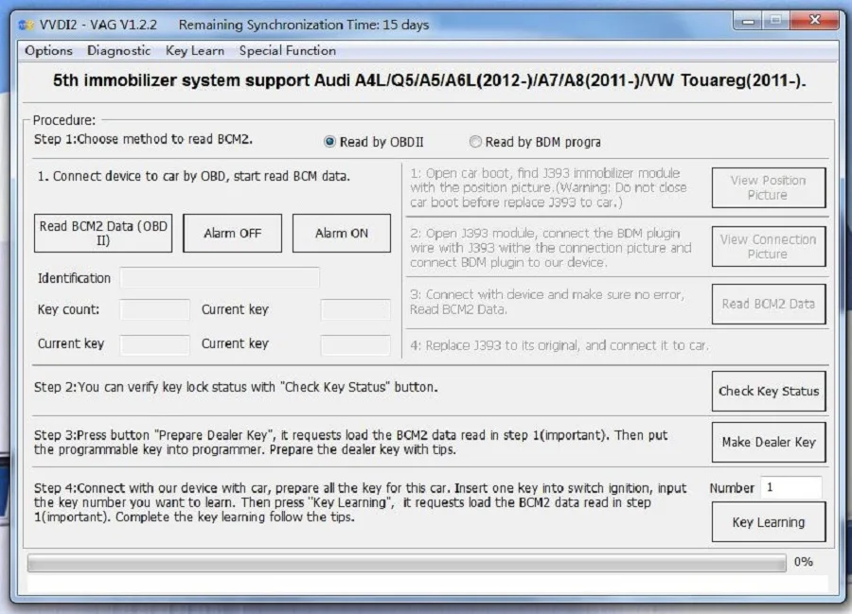Click the Make Dealer Key button
852x614 pixels.
pyautogui.click(x=769, y=442)
